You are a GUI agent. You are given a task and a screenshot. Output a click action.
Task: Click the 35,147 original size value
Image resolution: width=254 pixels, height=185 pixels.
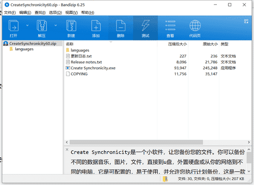pos(211,74)
